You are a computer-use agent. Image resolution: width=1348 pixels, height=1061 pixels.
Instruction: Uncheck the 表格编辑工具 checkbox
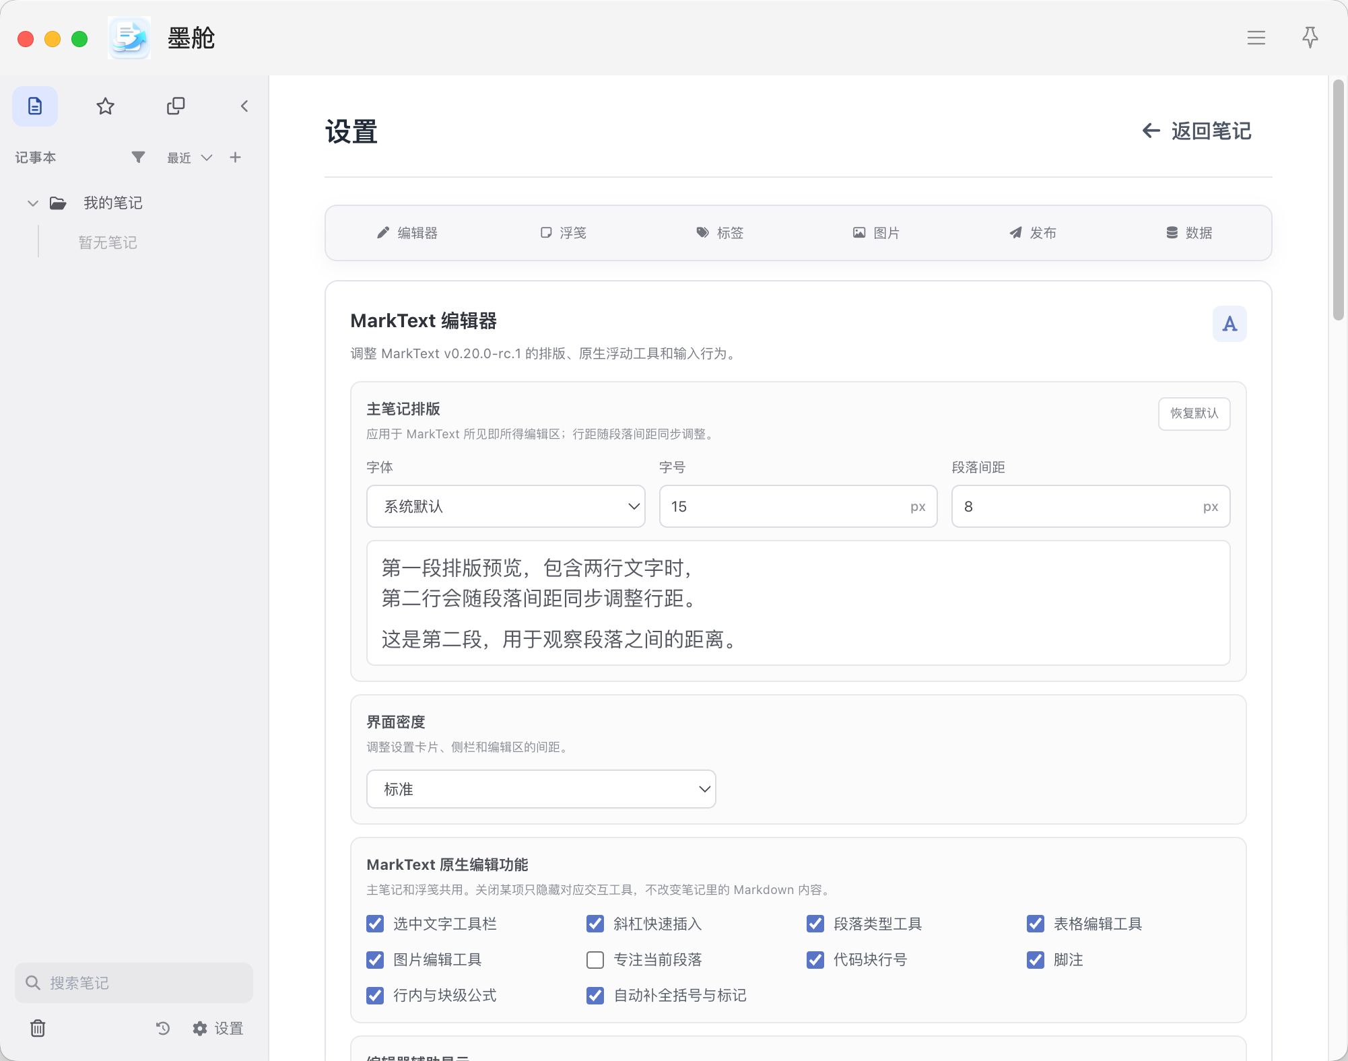pyautogui.click(x=1036, y=924)
